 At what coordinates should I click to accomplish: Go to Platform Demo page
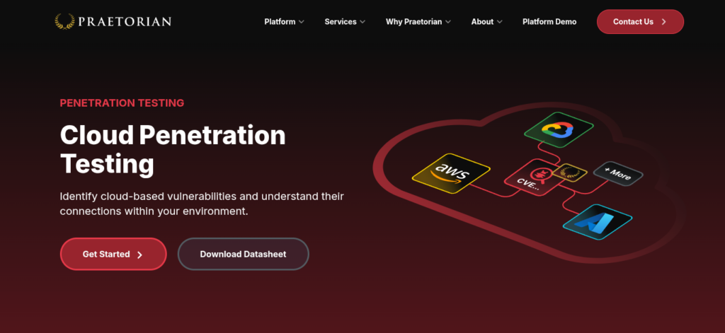(x=549, y=22)
